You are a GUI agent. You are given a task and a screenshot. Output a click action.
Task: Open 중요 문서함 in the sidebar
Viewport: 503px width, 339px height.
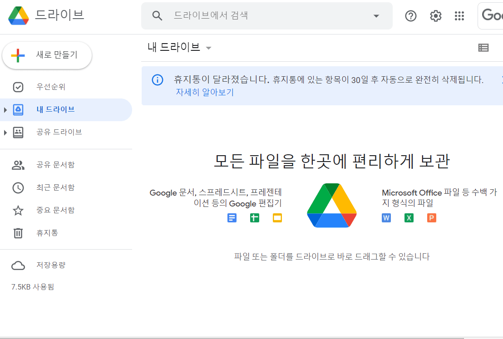(66, 211)
